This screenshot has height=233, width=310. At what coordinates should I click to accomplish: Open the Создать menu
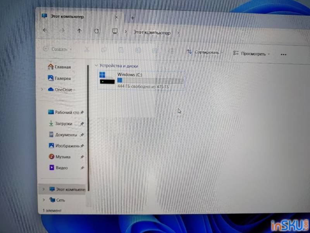(x=57, y=49)
